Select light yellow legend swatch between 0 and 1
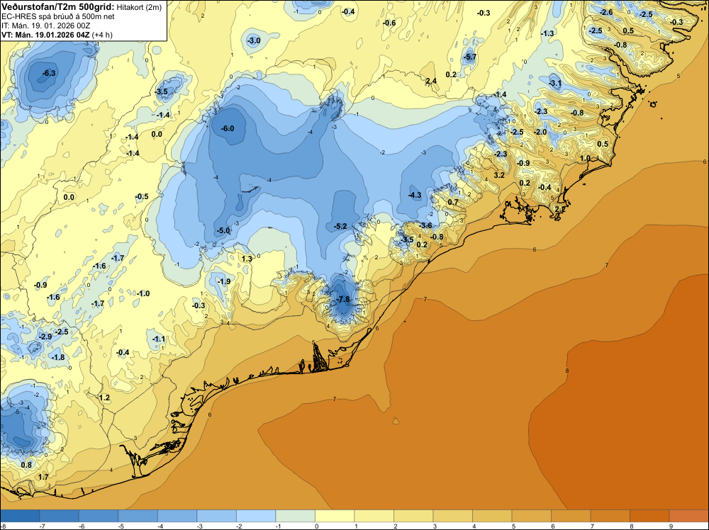This screenshot has height=530, width=709. [x=335, y=516]
